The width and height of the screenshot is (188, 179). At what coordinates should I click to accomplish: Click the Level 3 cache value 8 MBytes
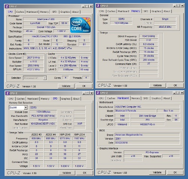pos(68,69)
